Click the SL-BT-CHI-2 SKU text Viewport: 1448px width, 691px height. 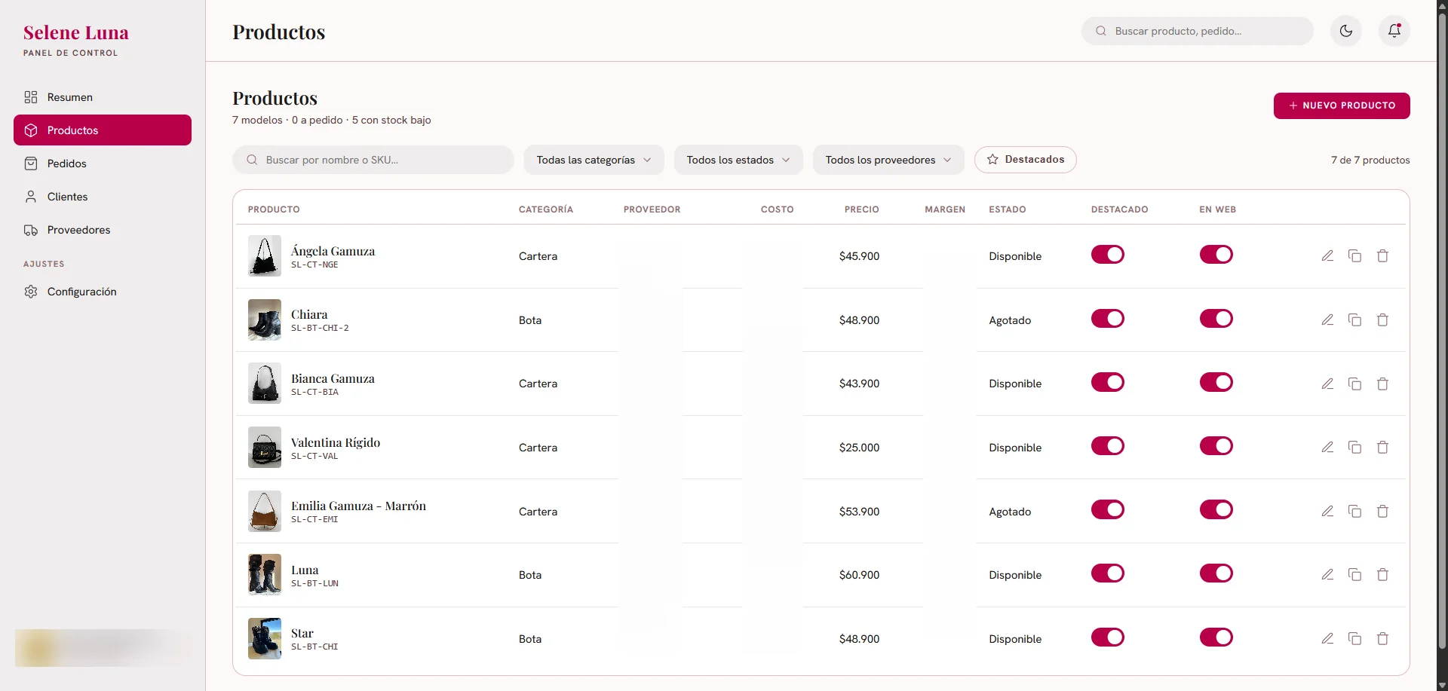(x=320, y=329)
